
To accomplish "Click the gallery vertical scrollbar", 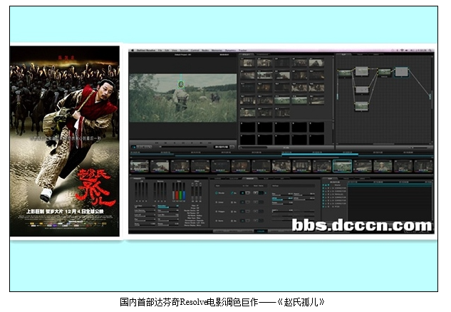I will click(333, 86).
